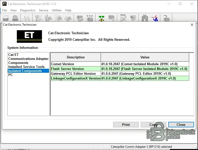Click the Select ECM cursor icon

click(x=111, y=18)
